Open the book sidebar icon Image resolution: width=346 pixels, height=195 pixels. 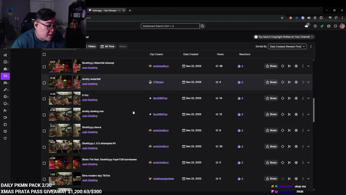5,131
